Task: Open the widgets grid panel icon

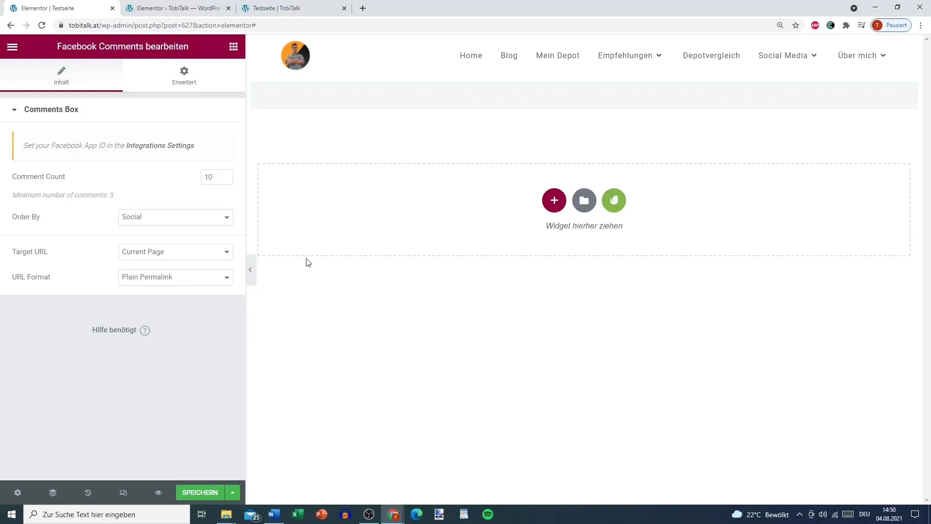Action: point(233,47)
